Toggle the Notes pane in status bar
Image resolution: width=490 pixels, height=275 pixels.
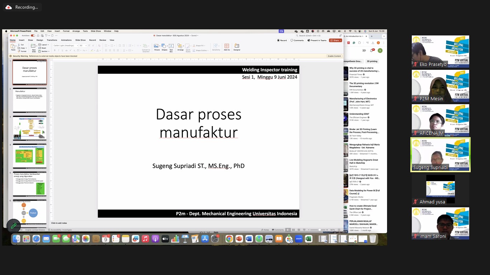point(265,230)
